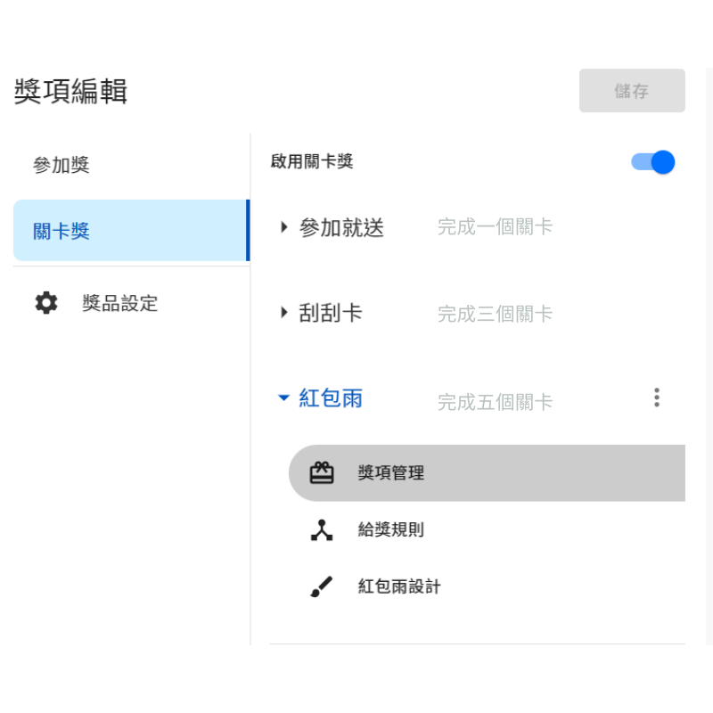Image resolution: width=713 pixels, height=713 pixels.
Task: Click the 刮刮卡 prize title
Action: [x=331, y=314]
